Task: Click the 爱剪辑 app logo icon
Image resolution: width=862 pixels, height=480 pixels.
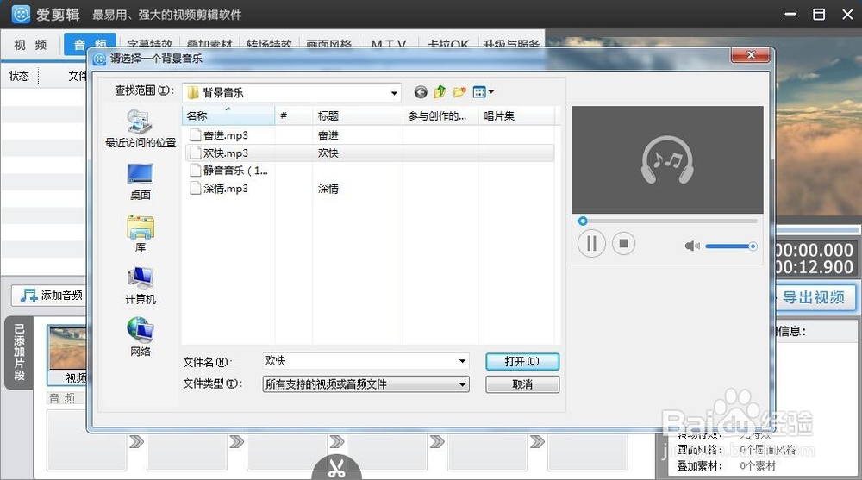Action: [21, 15]
